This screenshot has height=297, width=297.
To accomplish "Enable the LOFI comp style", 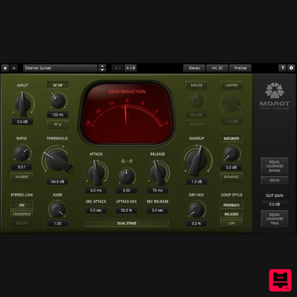I will pos(231,223).
